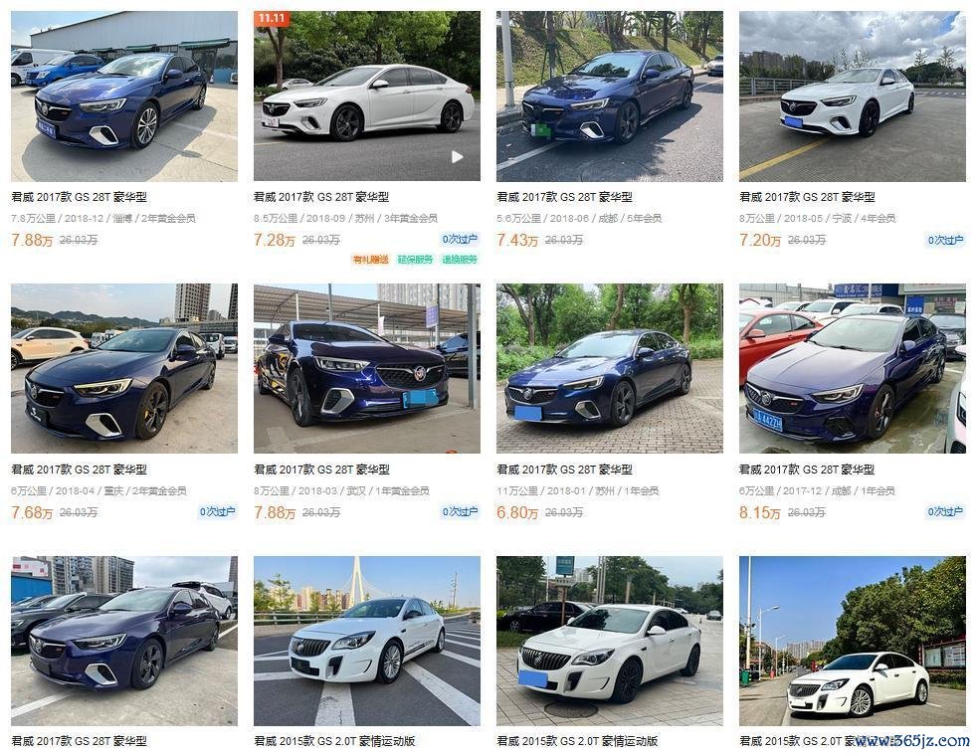Viewport: 977px width, 756px height.
Task: Open the Ningbo 7.20万 white car photo
Action: pos(853,96)
